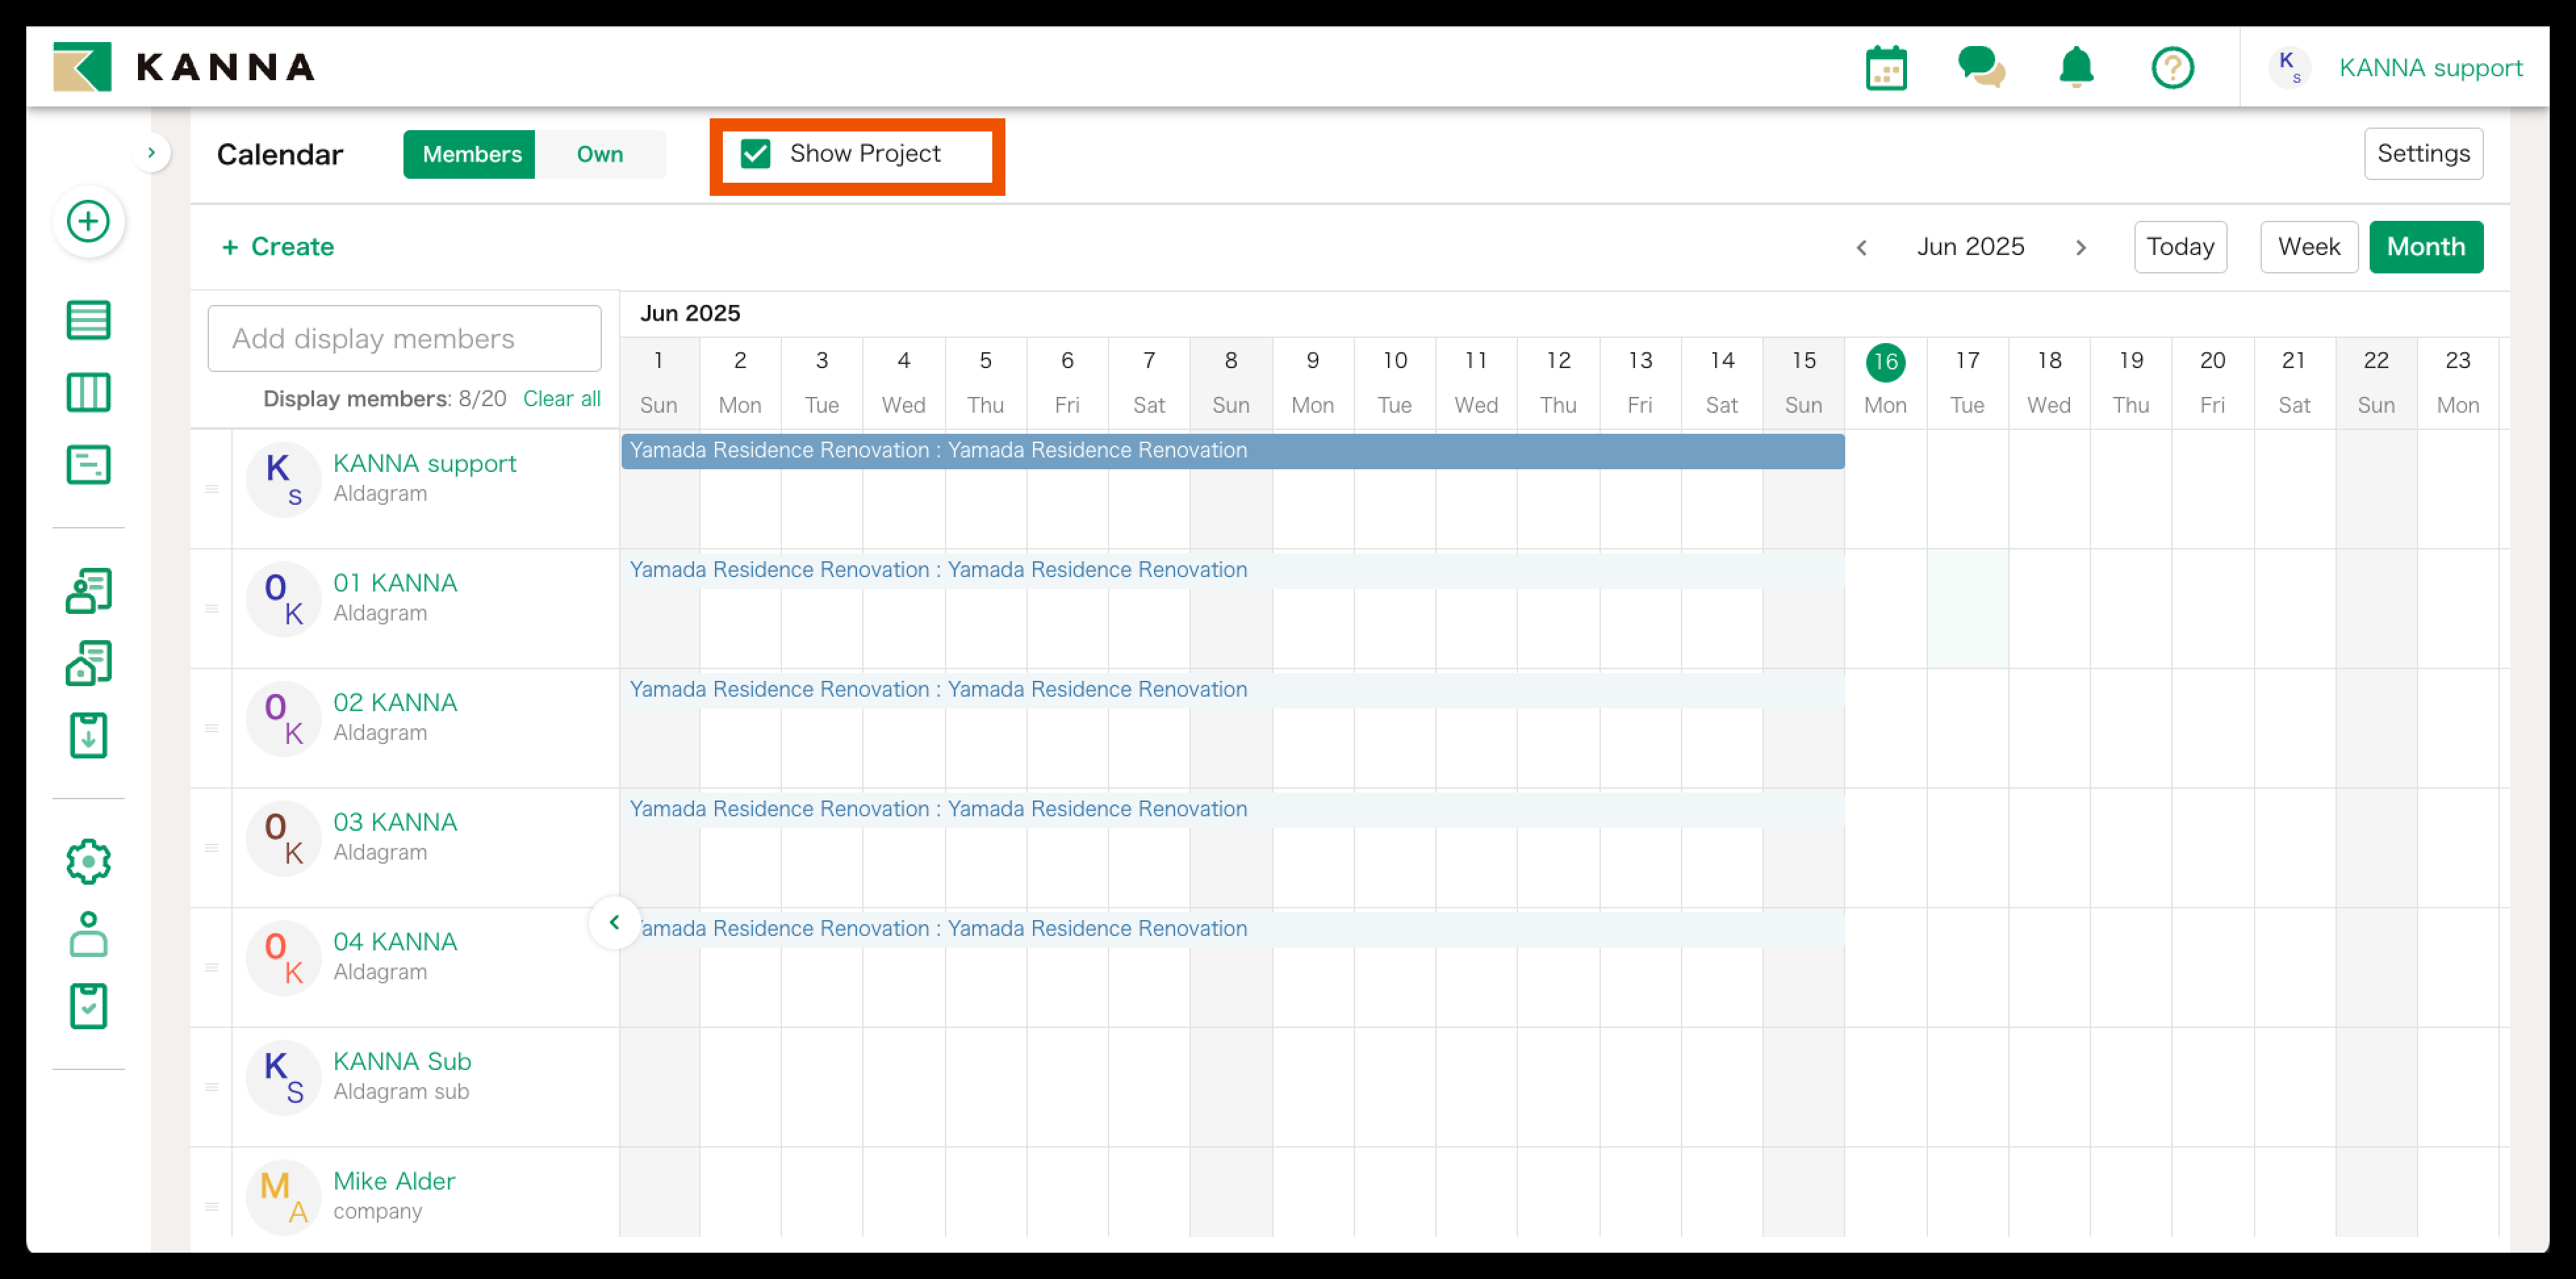Viewport: 2576px width, 1279px height.
Task: Open the clipboard checkmark sidebar icon
Action: point(88,1006)
